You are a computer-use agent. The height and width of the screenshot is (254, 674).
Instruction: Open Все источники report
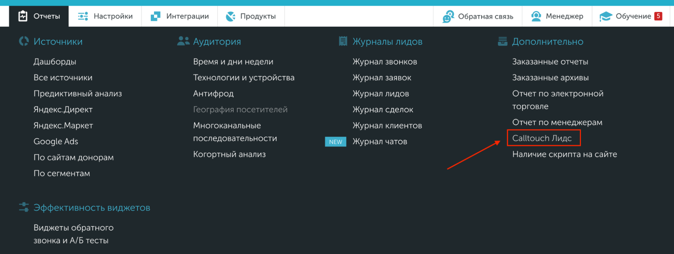(63, 78)
